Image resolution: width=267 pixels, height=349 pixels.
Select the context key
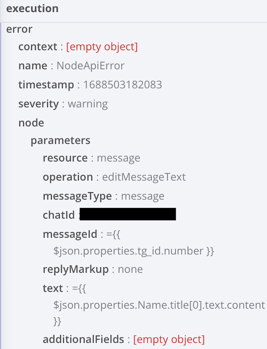pyautogui.click(x=37, y=46)
